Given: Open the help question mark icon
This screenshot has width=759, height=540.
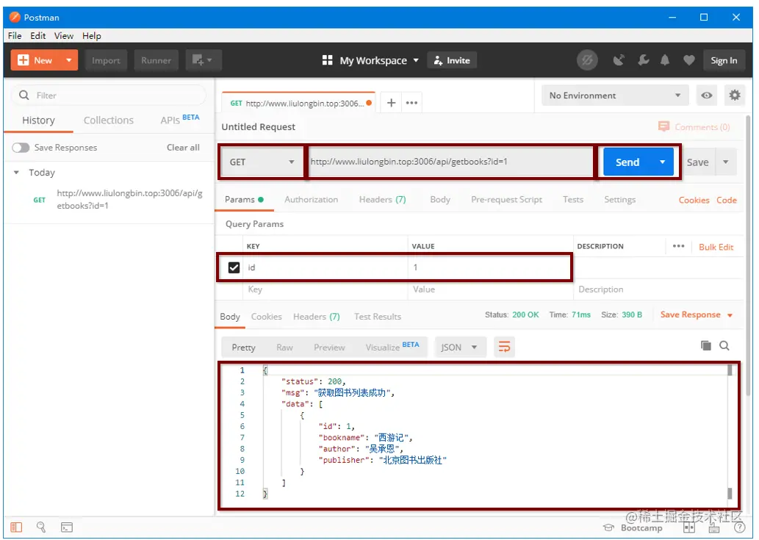Looking at the screenshot, I should 739,528.
